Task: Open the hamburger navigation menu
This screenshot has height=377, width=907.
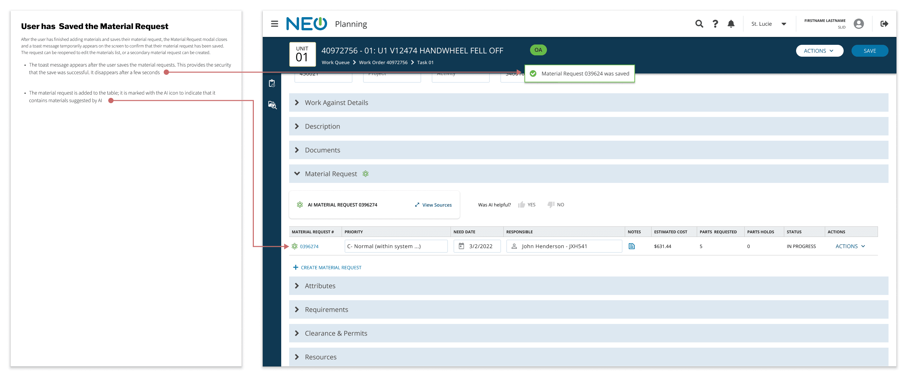Action: 274,24
